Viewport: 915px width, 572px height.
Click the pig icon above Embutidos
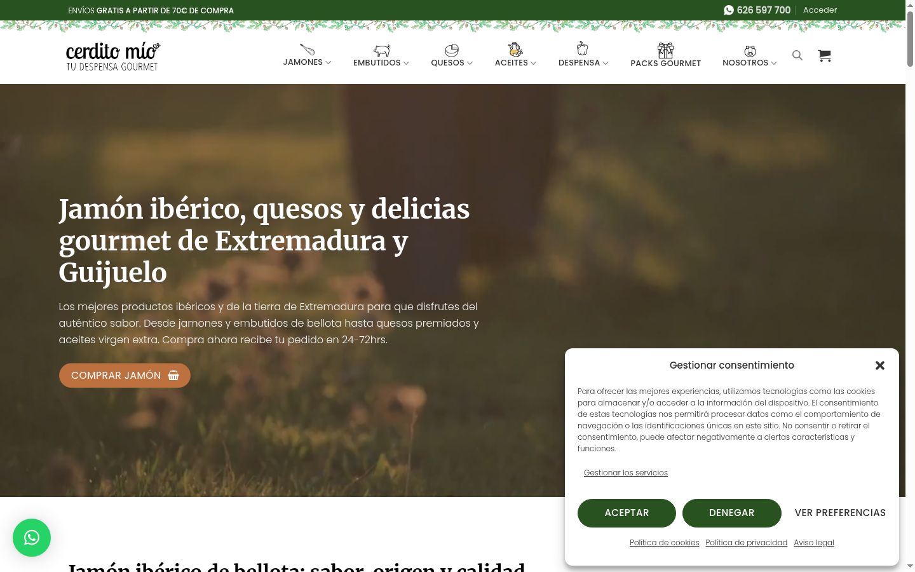[x=381, y=50]
